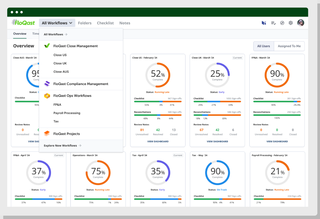Click the 90% progress ring on FP&A March '24

[x=277, y=75]
